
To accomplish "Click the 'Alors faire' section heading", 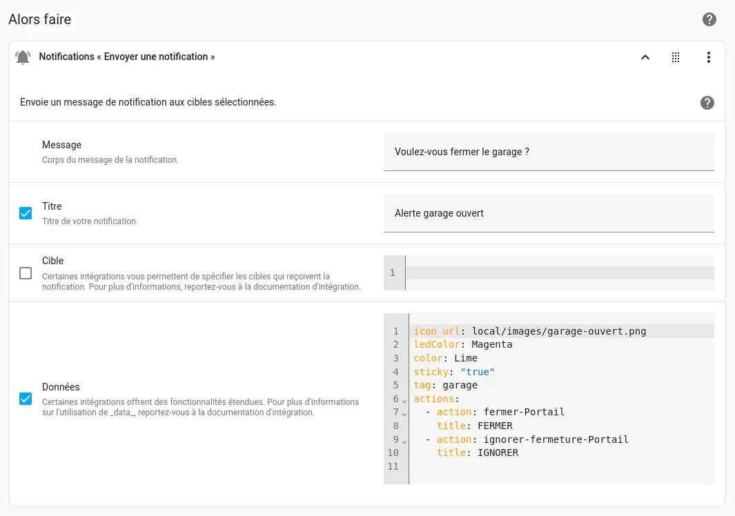I will [40, 19].
